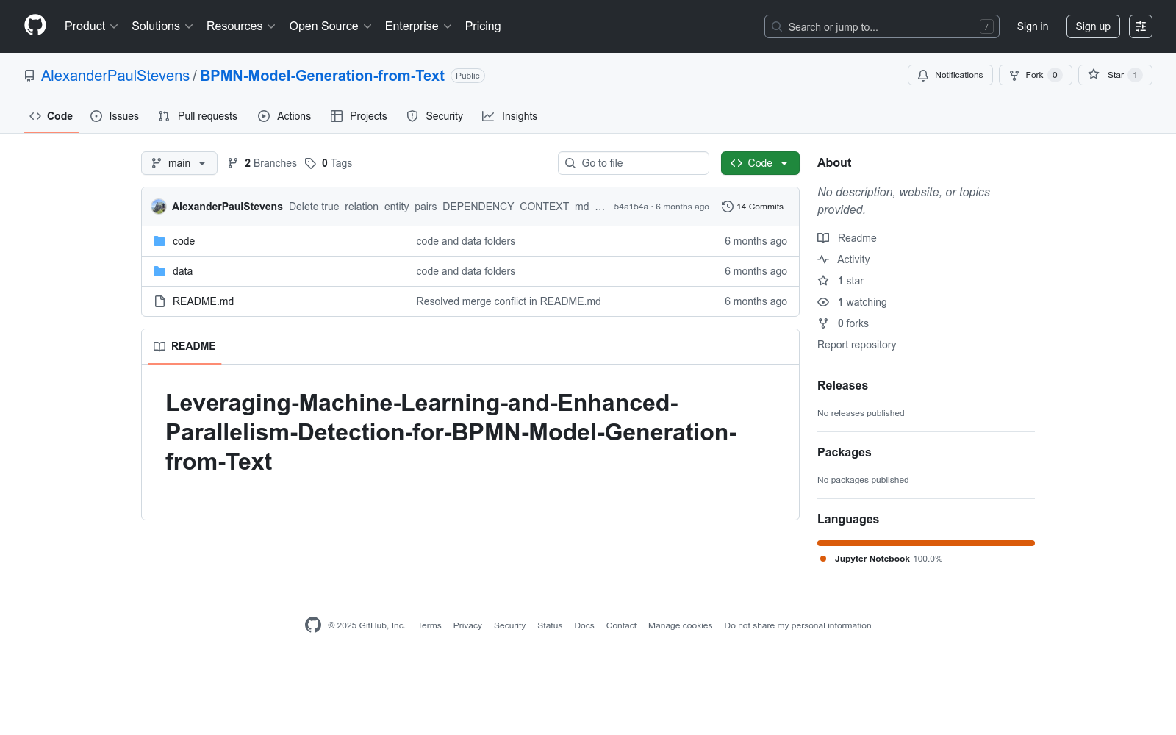Open Jupyter Notebook 100.0% language link
The width and height of the screenshot is (1176, 735).
[x=881, y=559]
